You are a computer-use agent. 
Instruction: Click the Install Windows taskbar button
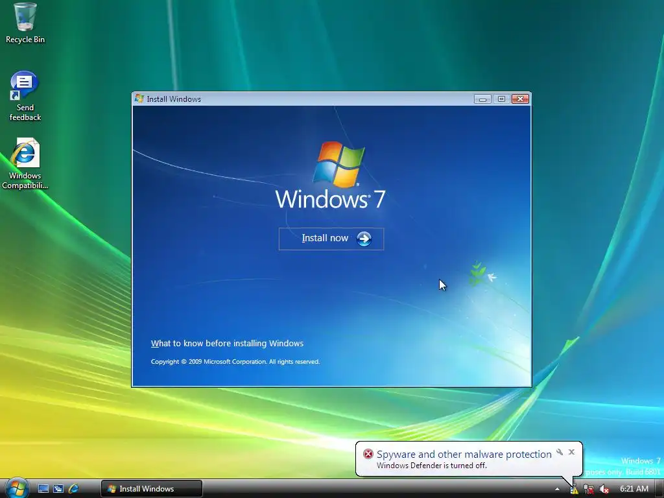click(x=151, y=489)
